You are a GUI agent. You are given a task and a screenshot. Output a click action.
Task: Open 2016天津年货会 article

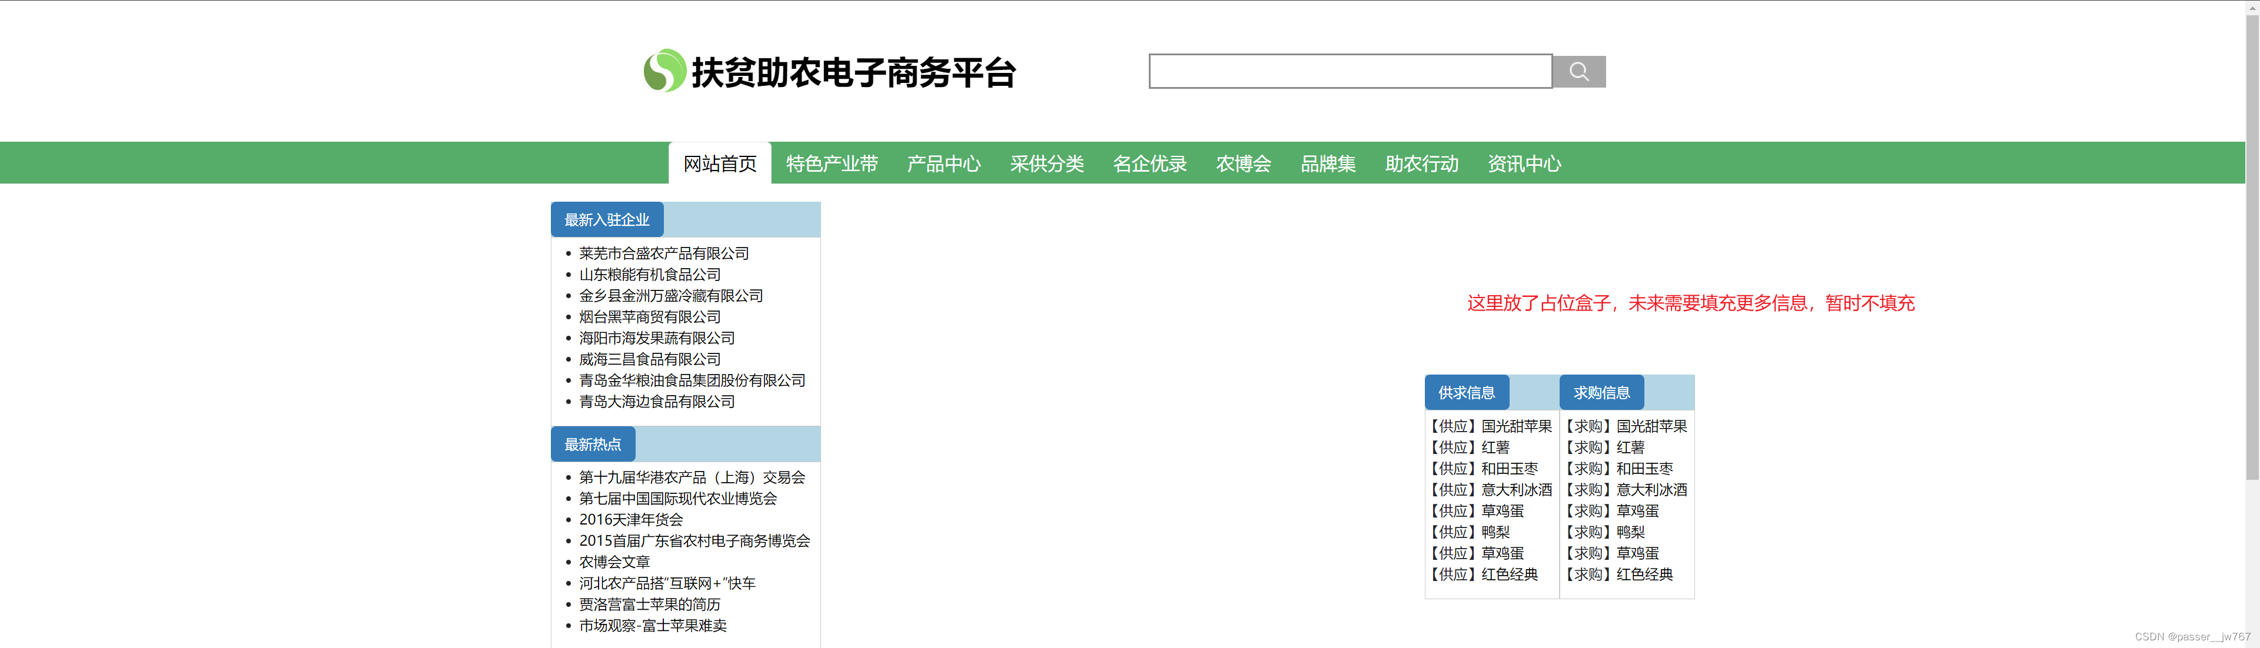click(x=631, y=519)
